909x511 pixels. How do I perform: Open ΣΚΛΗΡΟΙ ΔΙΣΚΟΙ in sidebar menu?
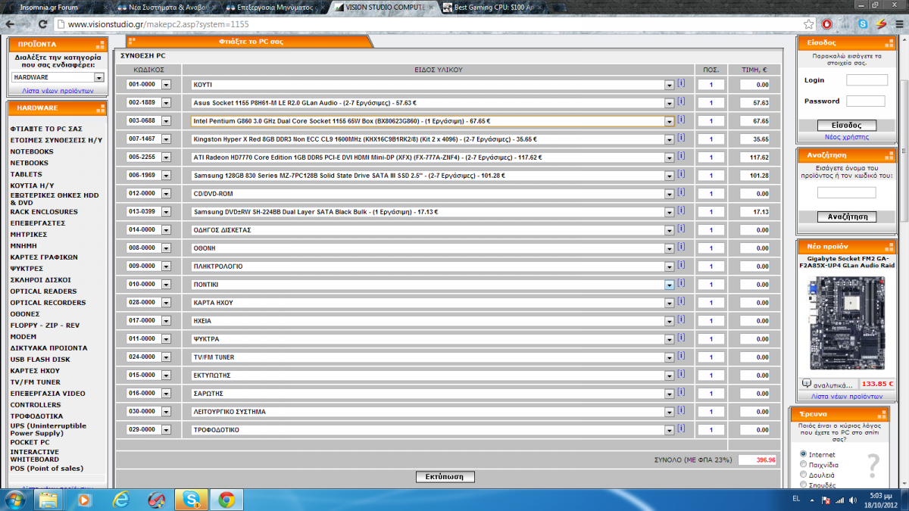click(x=41, y=280)
